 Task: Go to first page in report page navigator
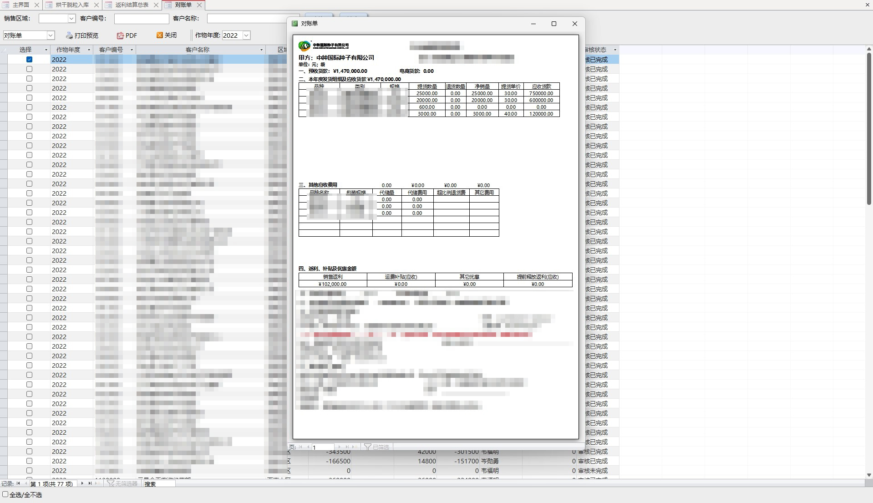click(x=300, y=447)
